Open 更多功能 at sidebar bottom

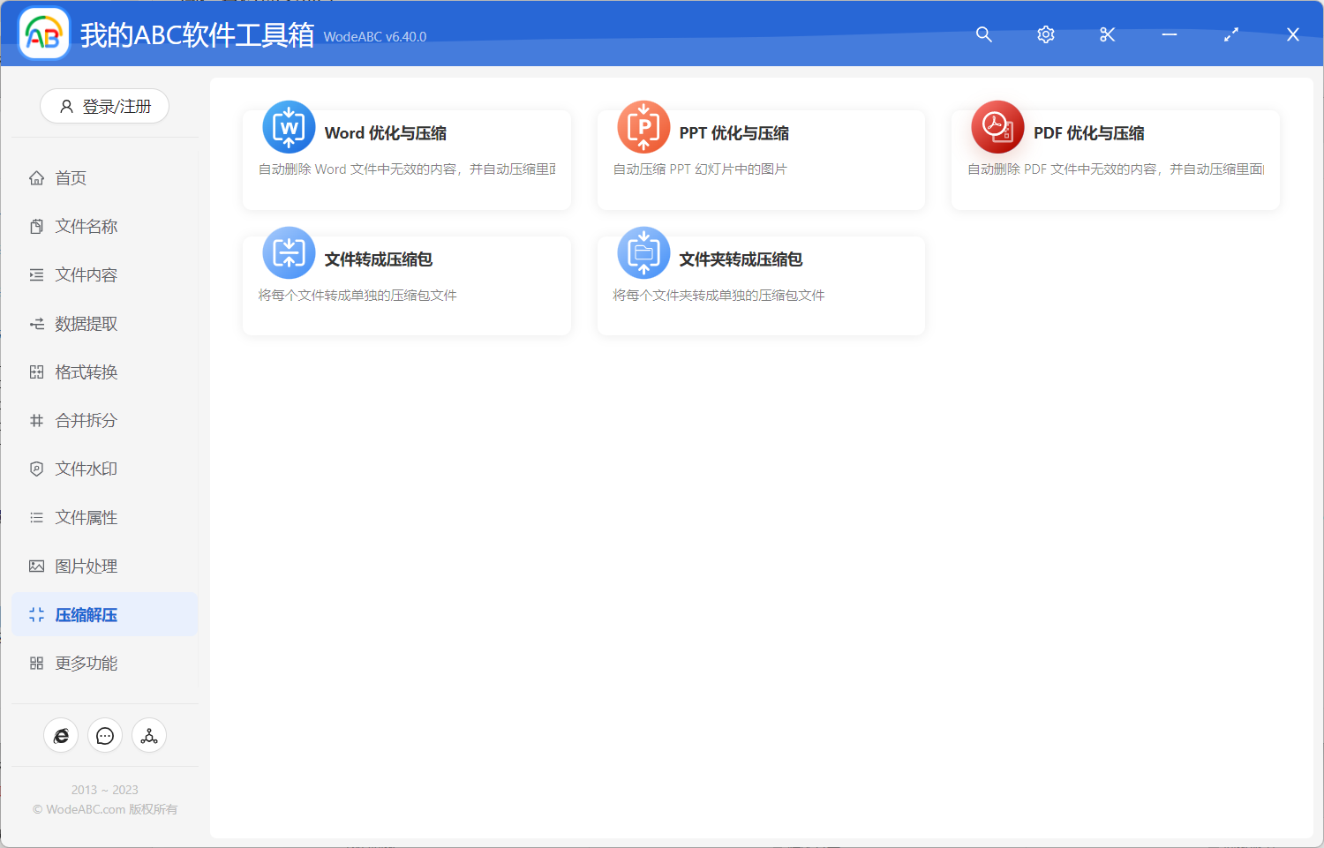[x=84, y=663]
